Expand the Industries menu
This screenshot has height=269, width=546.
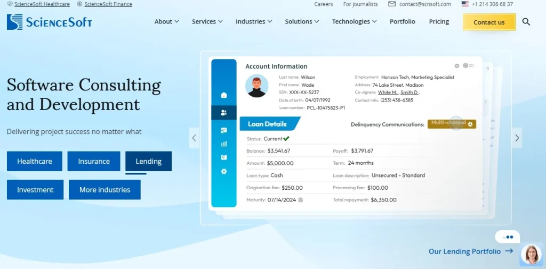(254, 21)
